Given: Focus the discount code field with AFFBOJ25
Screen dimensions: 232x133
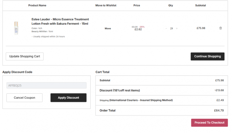Looking at the screenshot, I should tap(46, 85).
